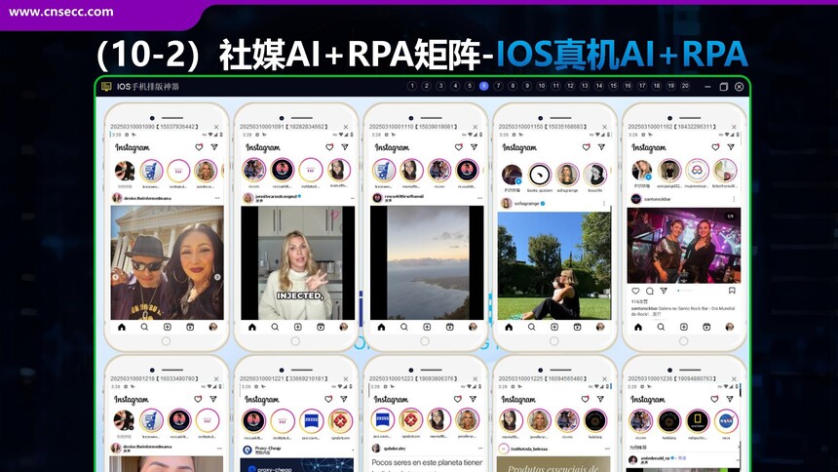Tap the Home icon on phone 20250310001090
Screen dimensions: 838x472
(122, 327)
